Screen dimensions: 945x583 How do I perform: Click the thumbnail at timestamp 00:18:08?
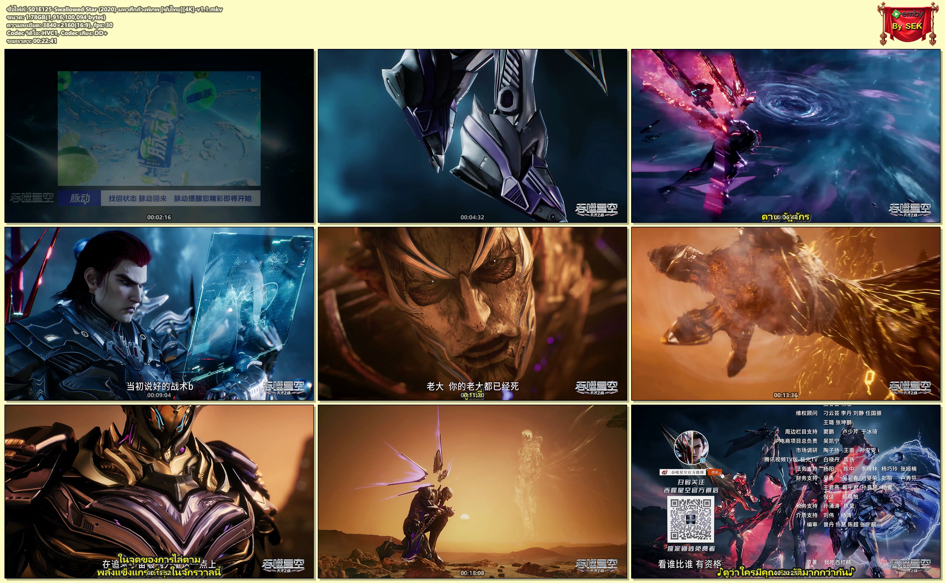point(472,492)
